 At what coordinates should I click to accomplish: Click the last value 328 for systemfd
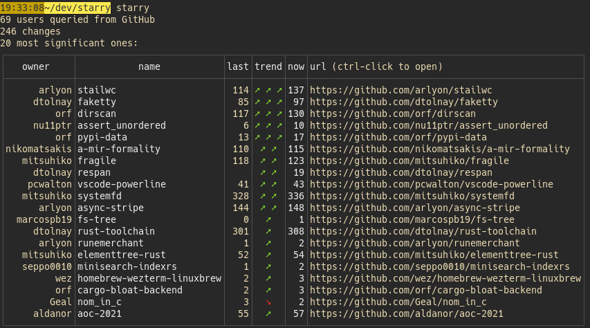[241, 197]
